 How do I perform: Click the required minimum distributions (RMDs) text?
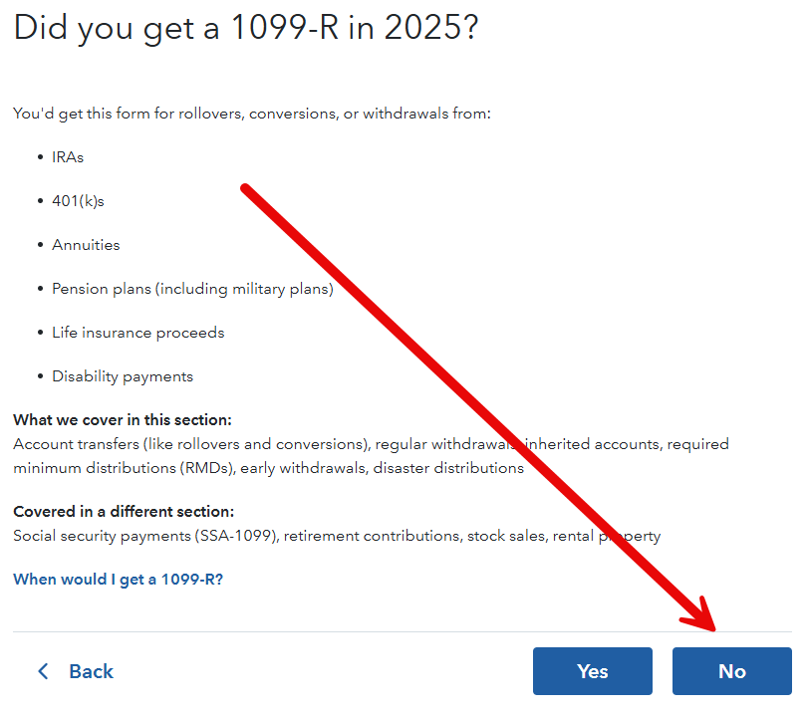pyautogui.click(x=123, y=467)
